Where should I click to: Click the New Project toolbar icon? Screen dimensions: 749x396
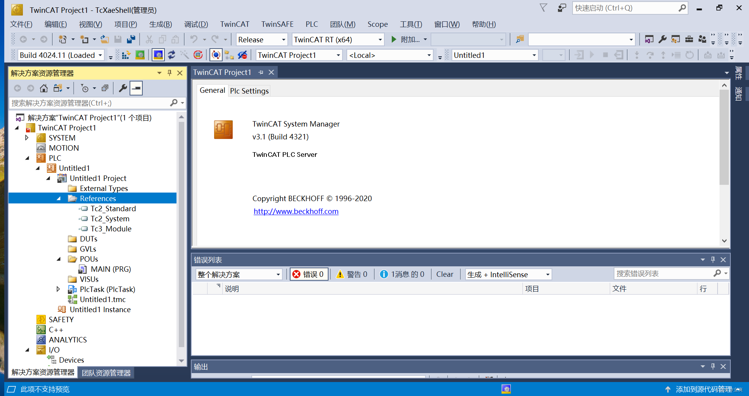pyautogui.click(x=62, y=39)
